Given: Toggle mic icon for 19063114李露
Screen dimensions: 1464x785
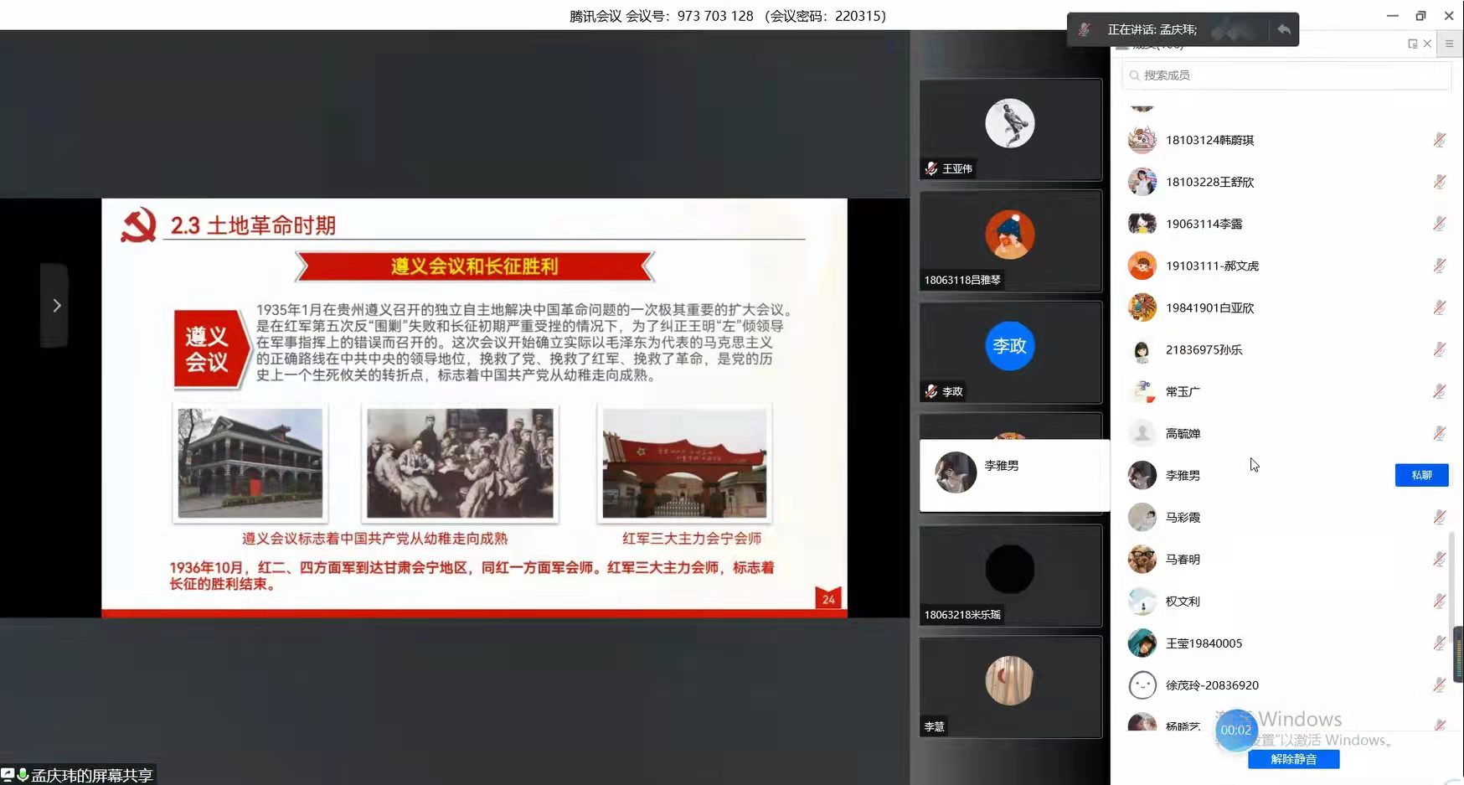Looking at the screenshot, I should 1439,224.
